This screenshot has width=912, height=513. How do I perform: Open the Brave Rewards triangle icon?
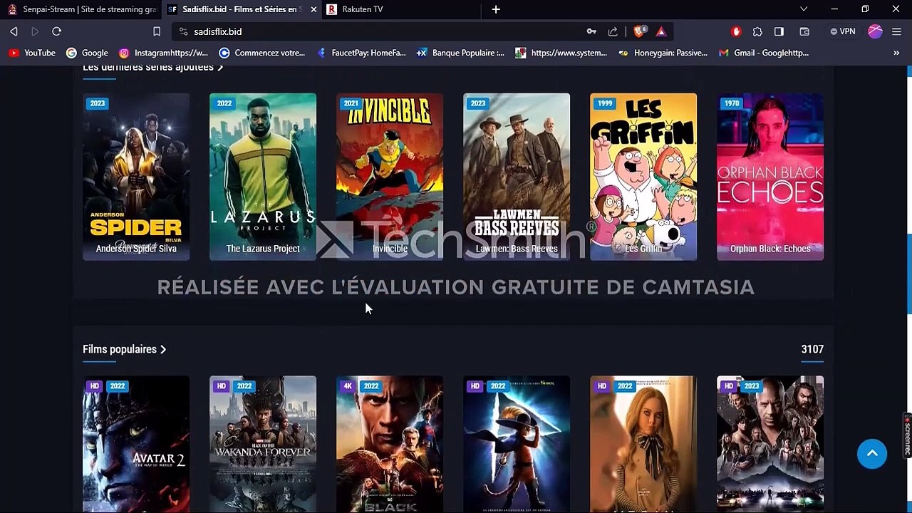click(661, 31)
